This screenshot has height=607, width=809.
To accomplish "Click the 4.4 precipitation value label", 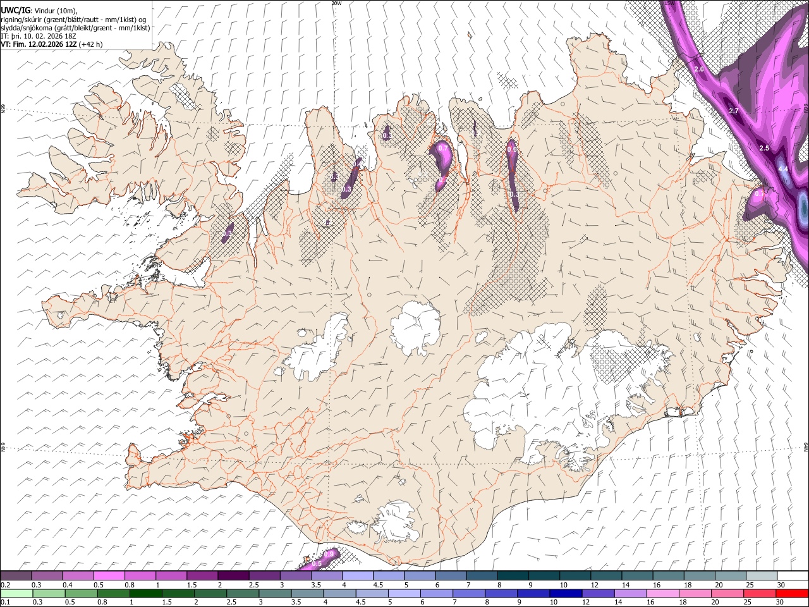I will pos(783,169).
